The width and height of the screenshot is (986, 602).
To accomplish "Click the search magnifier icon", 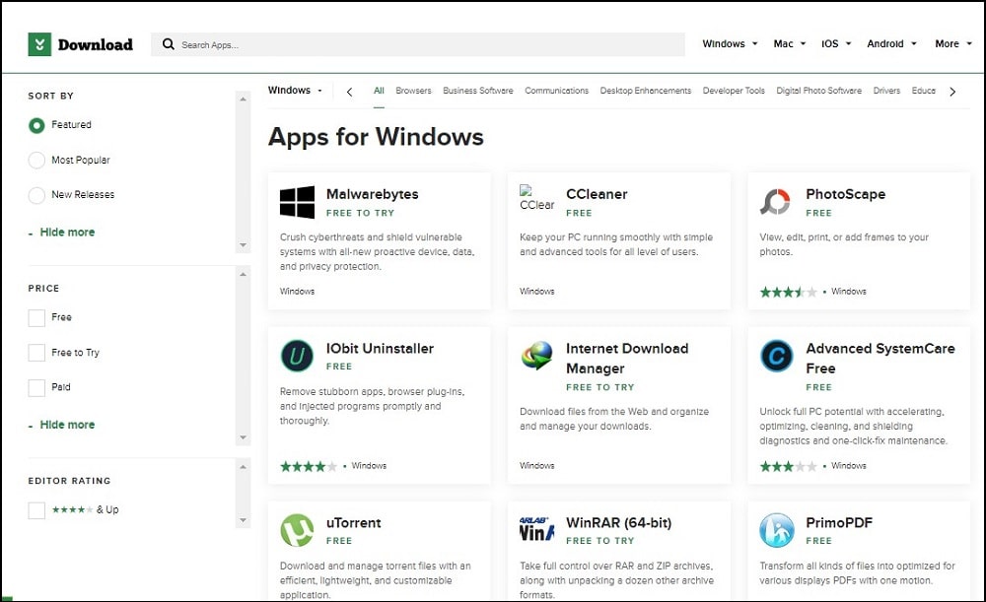I will tap(168, 44).
